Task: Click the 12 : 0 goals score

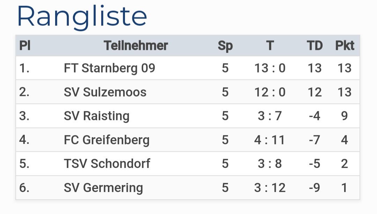Action: 270,92
